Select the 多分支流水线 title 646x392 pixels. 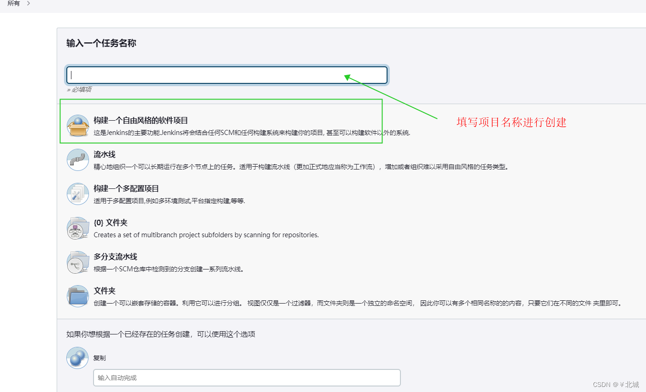coord(115,257)
